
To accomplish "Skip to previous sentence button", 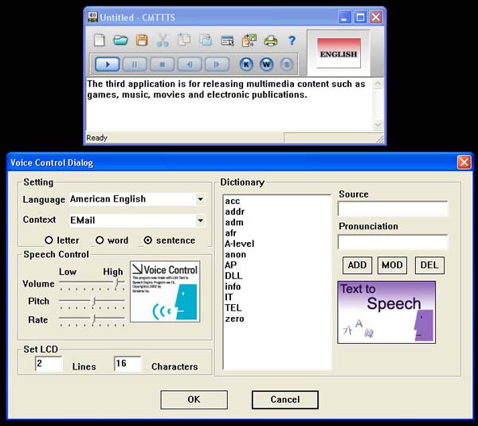I will pyautogui.click(x=190, y=64).
